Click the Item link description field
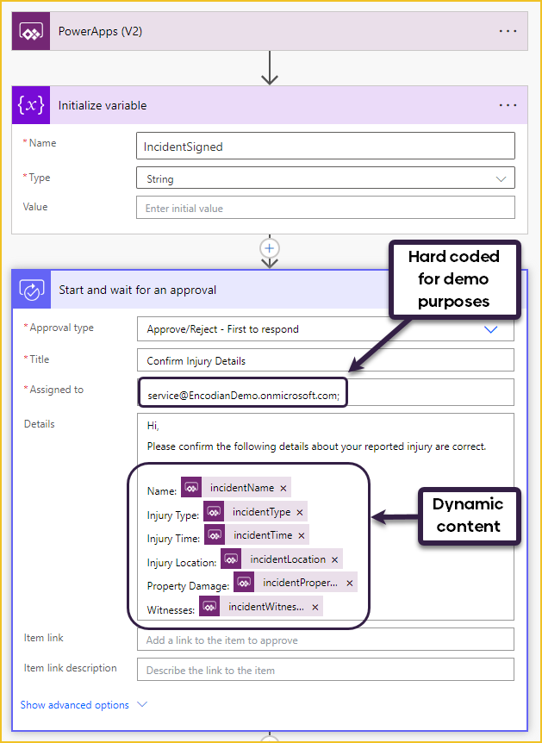542x743 pixels. pos(326,670)
